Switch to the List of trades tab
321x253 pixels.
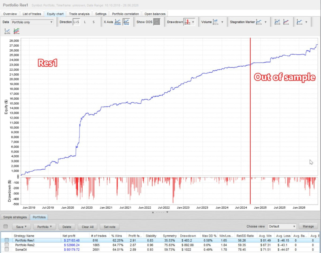[32, 14]
